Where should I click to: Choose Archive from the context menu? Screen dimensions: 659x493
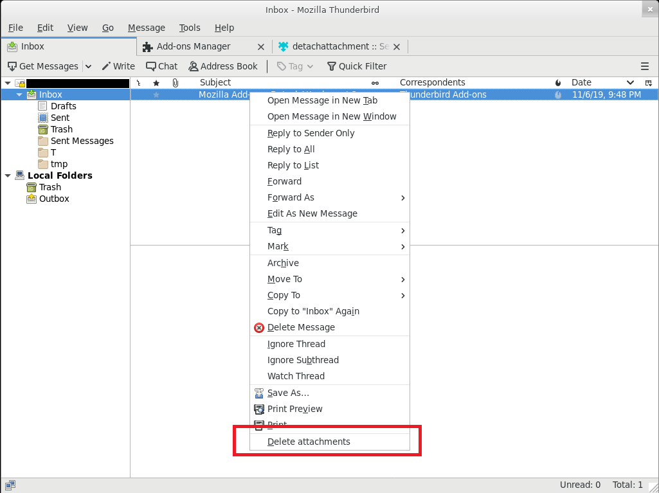point(329,263)
